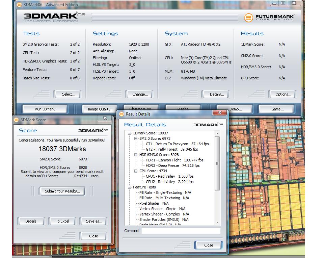
Task: Click Close in 3DMark Score window
Action: [x=93, y=236]
